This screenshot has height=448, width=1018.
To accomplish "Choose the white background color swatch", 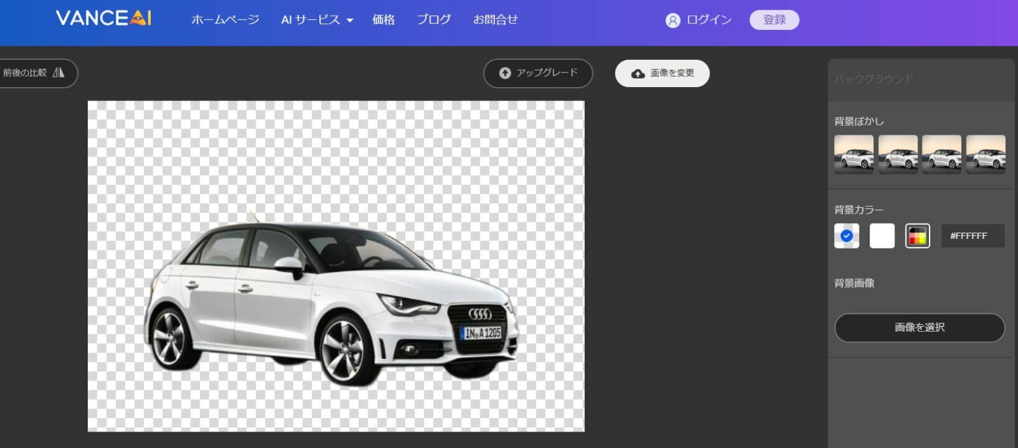I will click(882, 236).
